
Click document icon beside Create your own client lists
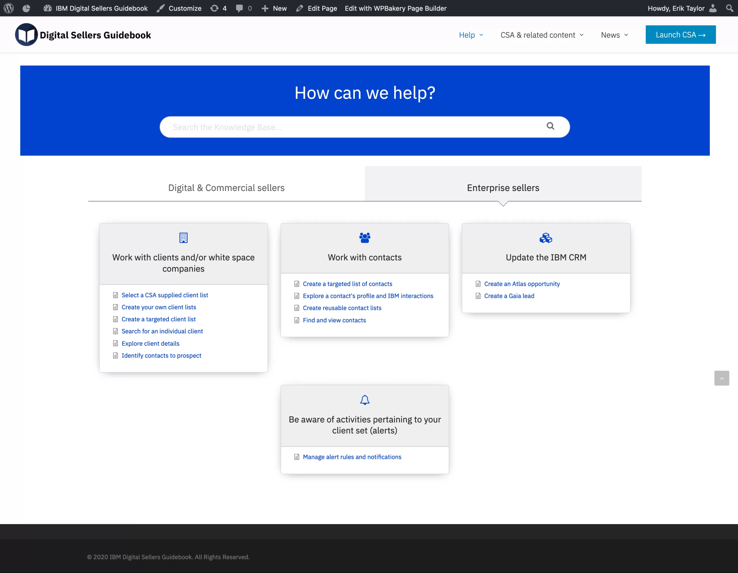[x=115, y=307]
